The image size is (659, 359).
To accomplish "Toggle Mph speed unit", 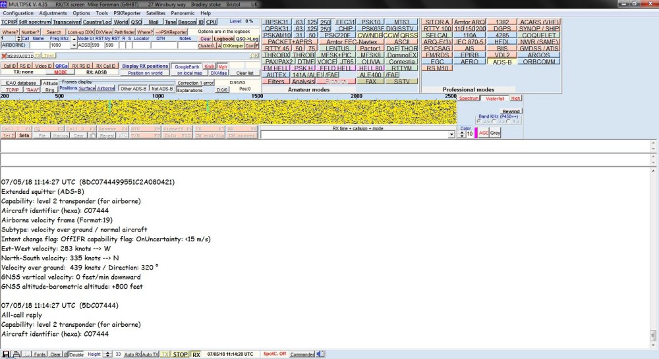I will click(x=223, y=66).
